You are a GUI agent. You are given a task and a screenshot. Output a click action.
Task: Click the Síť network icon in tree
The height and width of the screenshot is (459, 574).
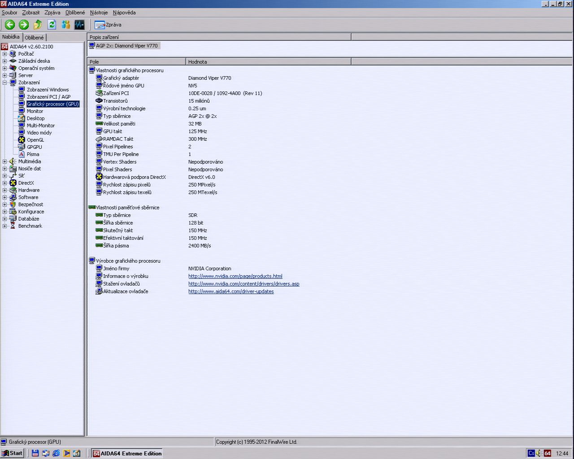pyautogui.click(x=13, y=176)
